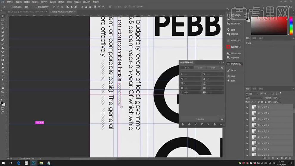This screenshot has height=166, width=295.
Task: Switch layer filtering on or off
Action: 281,93
